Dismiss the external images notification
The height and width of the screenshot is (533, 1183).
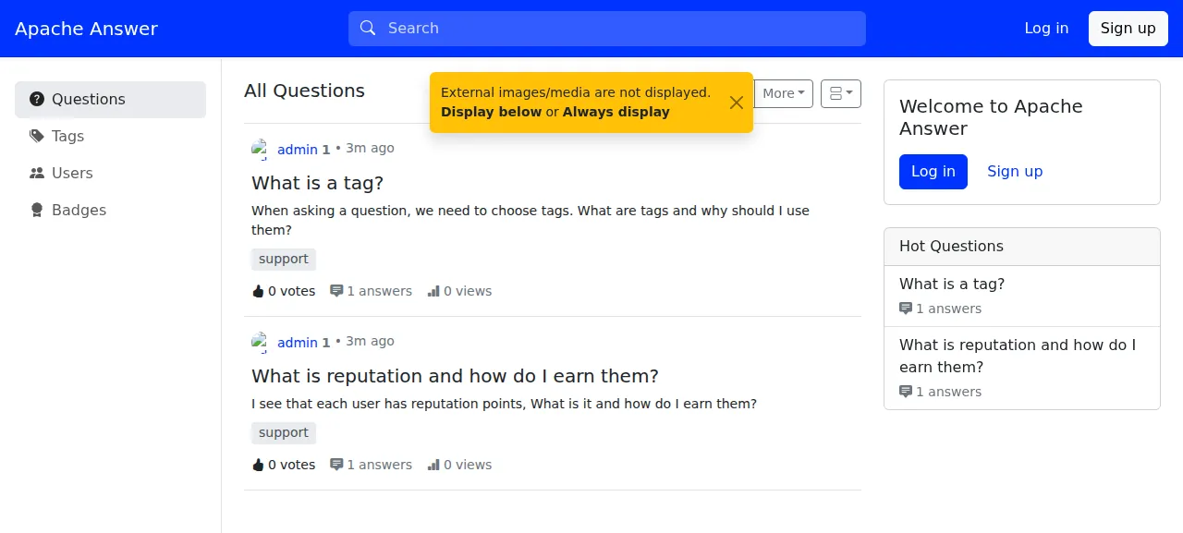737,103
